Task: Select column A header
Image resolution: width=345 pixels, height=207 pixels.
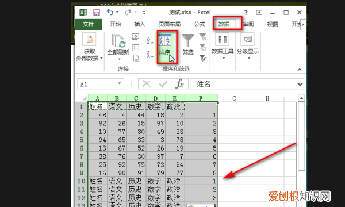Action: (x=98, y=98)
